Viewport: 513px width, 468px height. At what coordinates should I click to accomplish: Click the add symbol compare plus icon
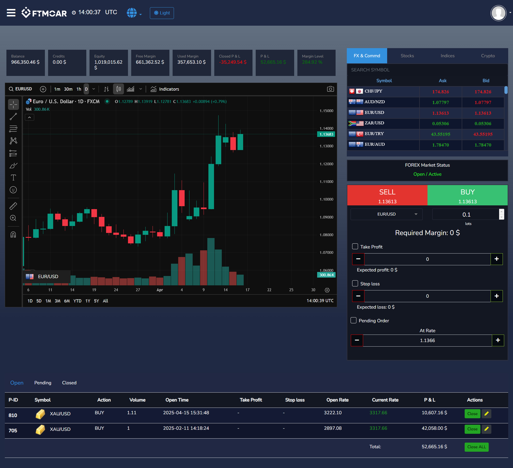pyautogui.click(x=43, y=89)
